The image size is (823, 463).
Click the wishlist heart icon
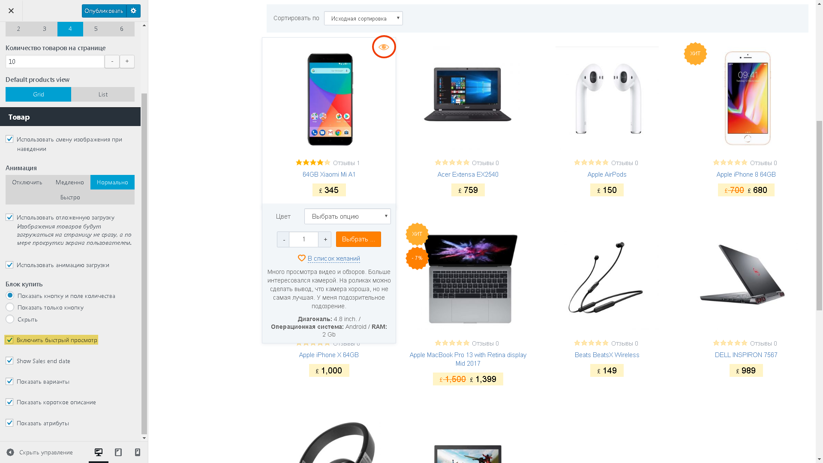click(302, 258)
